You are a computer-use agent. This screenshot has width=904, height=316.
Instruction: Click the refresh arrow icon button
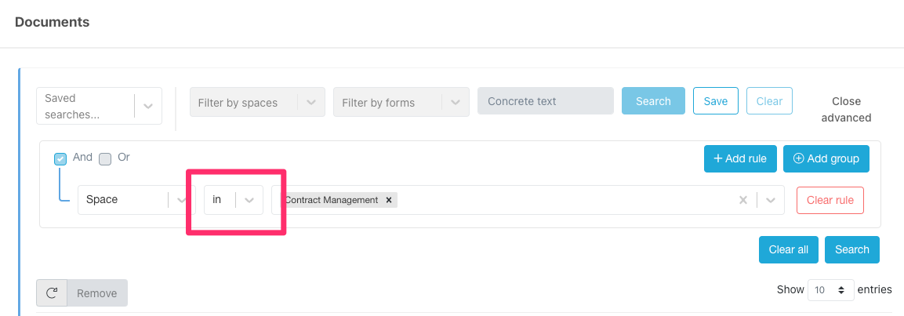coord(52,293)
